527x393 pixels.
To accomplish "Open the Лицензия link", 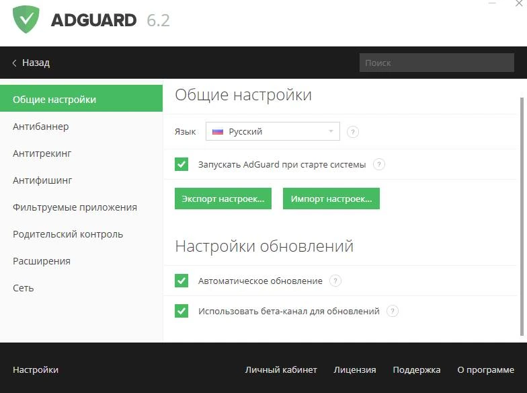I will [x=355, y=370].
